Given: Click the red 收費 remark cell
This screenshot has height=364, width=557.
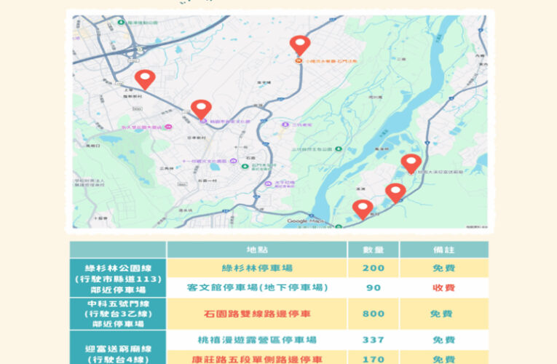Looking at the screenshot, I should (443, 288).
